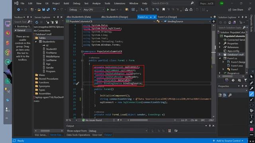This screenshot has width=255, height=143.
Task: Open the line thickness selector
Action: [x=251, y=135]
